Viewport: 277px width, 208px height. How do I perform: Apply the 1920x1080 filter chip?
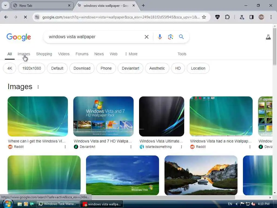coord(32,68)
